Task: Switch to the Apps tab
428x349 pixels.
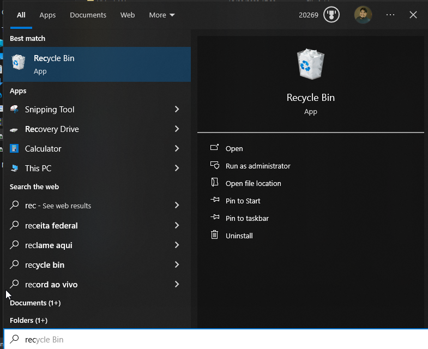Action: tap(47, 15)
